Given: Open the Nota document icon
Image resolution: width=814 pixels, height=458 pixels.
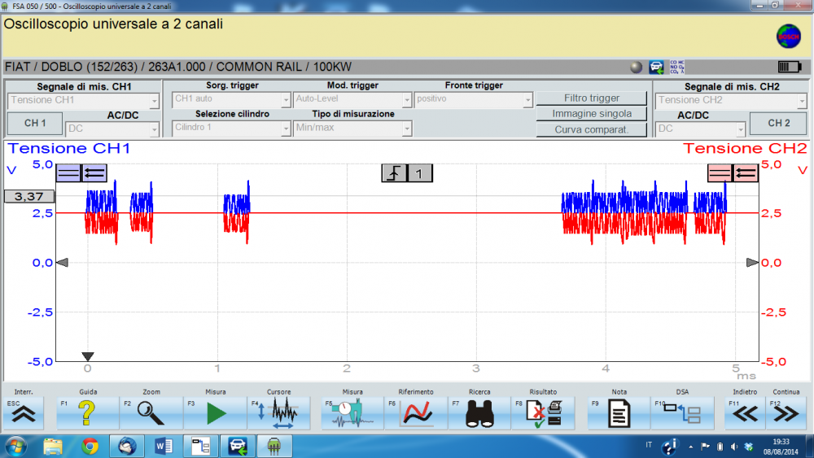Looking at the screenshot, I should point(619,413).
